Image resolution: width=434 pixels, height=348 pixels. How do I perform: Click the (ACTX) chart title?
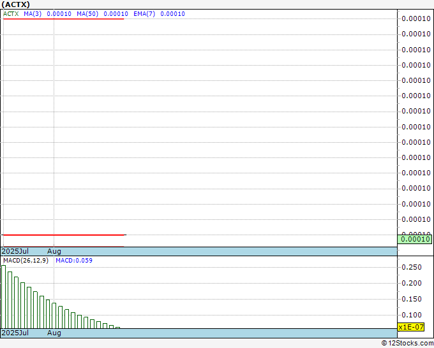coord(16,4)
